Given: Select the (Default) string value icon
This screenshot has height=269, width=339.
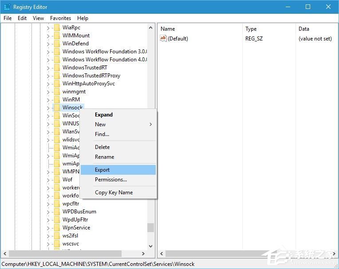Looking at the screenshot, I should click(x=163, y=39).
